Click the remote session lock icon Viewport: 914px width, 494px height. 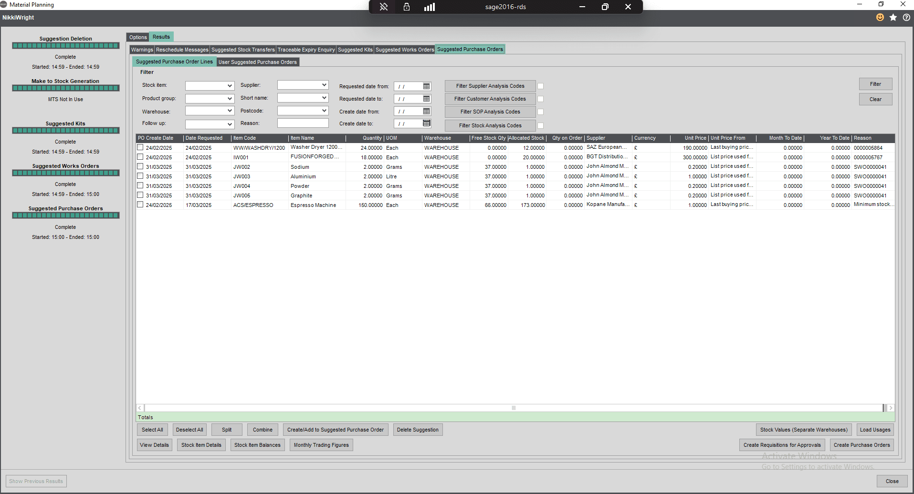(407, 7)
